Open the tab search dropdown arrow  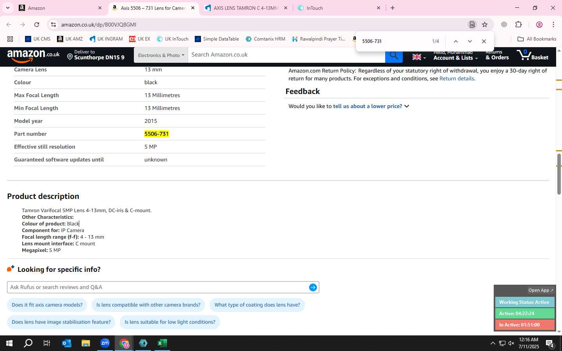click(8, 8)
